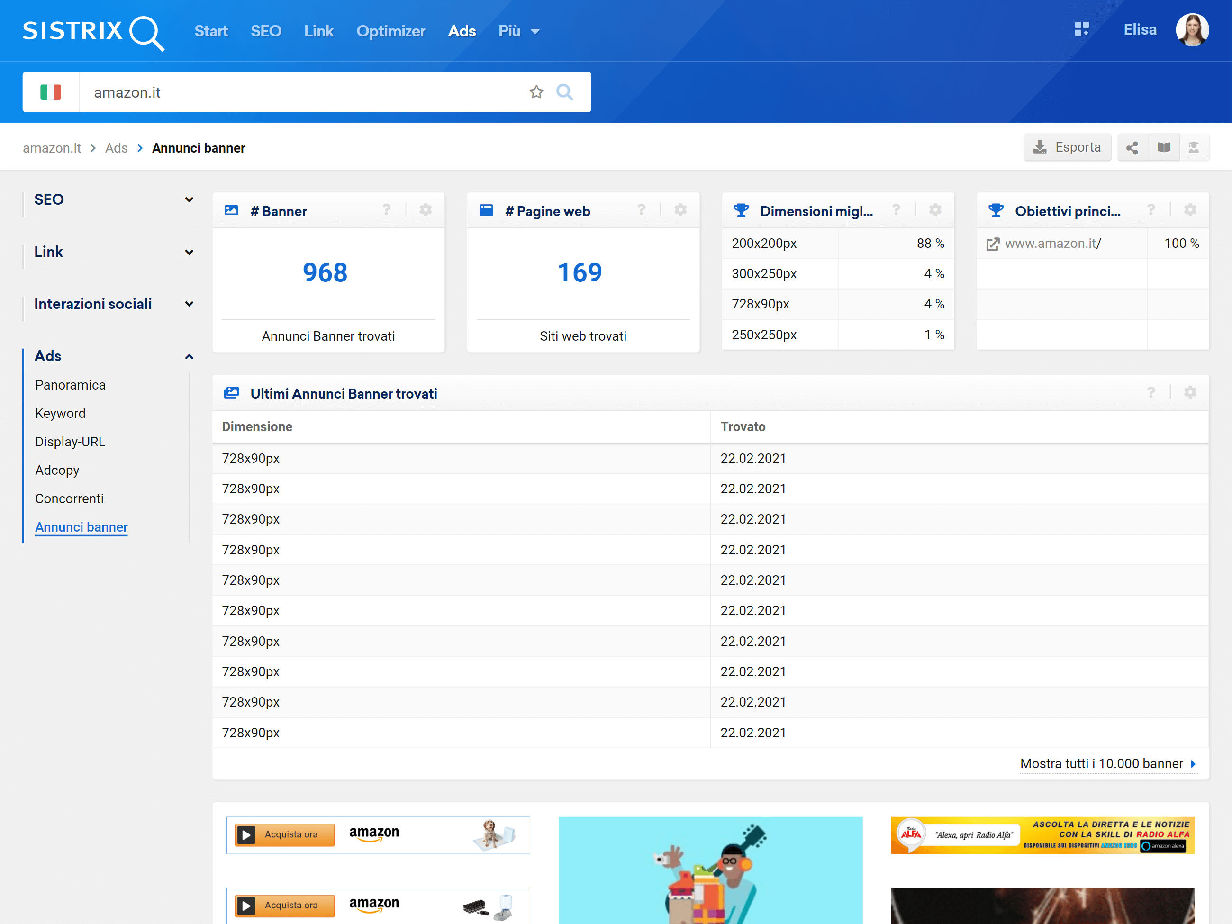Click Ads breadcrumb link

coord(117,148)
